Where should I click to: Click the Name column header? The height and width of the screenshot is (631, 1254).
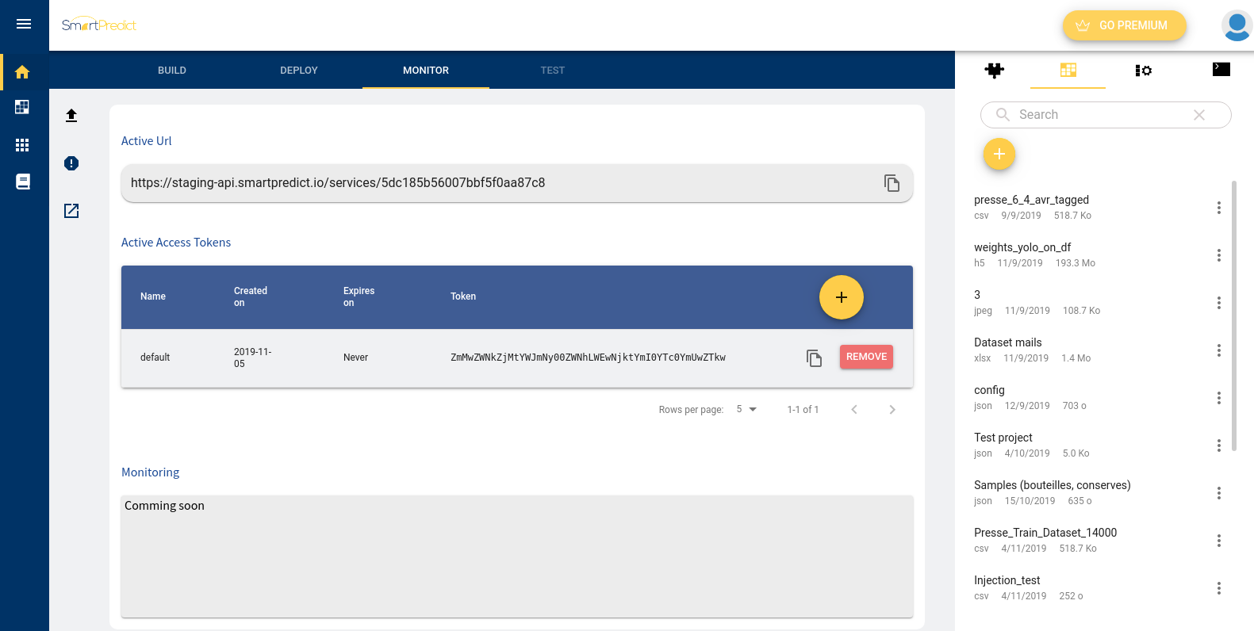click(153, 296)
